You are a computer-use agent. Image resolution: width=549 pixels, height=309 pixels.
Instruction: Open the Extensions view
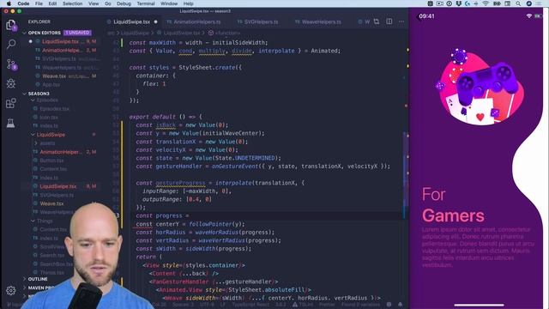(x=11, y=103)
